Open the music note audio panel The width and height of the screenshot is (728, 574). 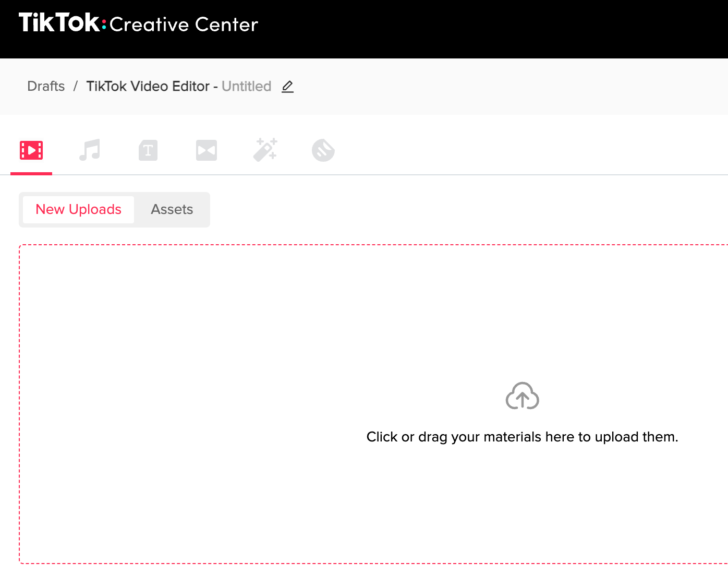click(90, 150)
